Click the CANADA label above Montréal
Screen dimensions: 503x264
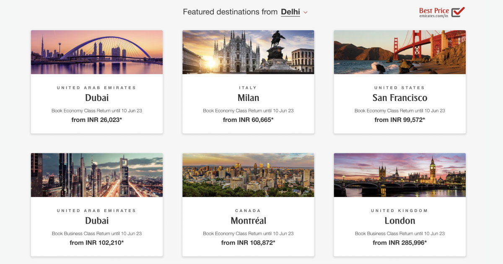(248, 210)
